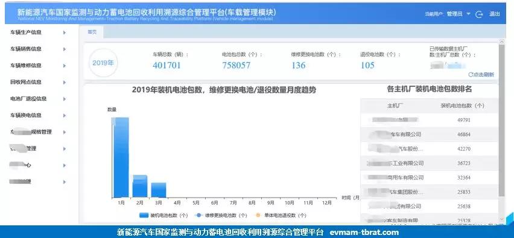This screenshot has width=514, height=238.
Task: Select the 2019年 year circle
Action: [x=103, y=63]
